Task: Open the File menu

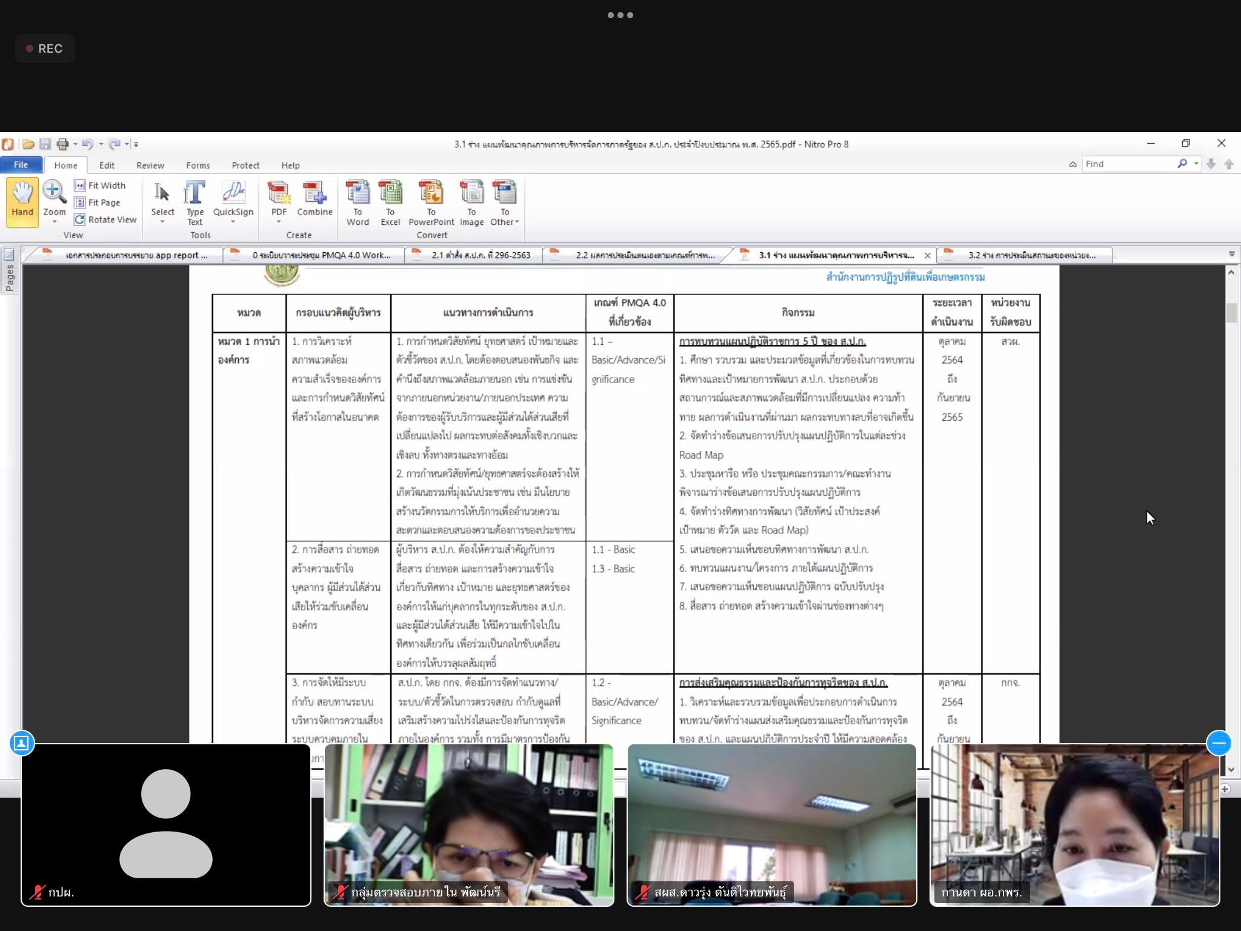Action: click(21, 165)
